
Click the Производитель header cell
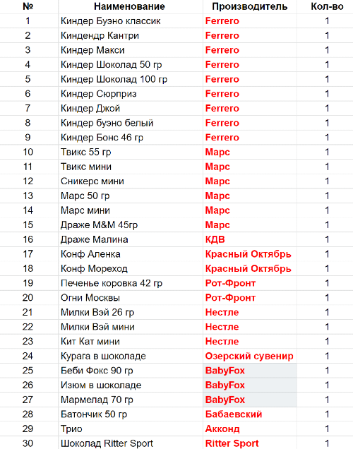point(250,6)
